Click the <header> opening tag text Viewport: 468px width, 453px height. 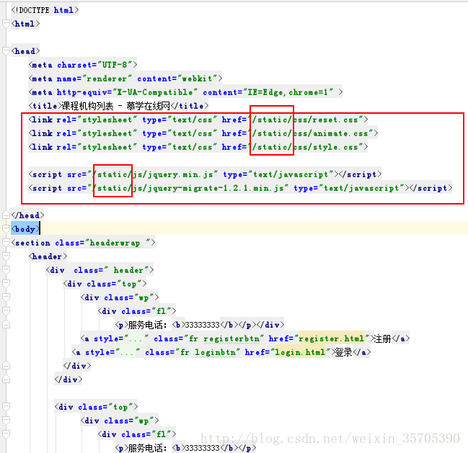(x=48, y=256)
